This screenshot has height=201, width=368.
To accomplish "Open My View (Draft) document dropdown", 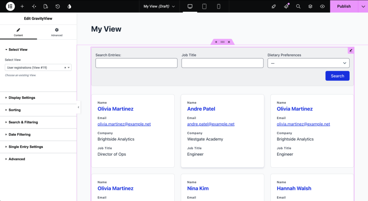I will pos(159,6).
